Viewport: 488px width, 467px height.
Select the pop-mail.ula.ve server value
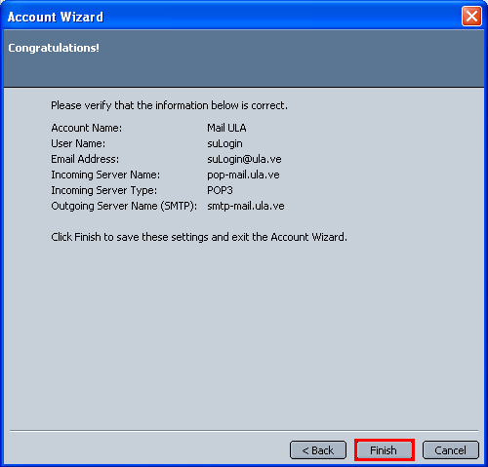pyautogui.click(x=243, y=175)
